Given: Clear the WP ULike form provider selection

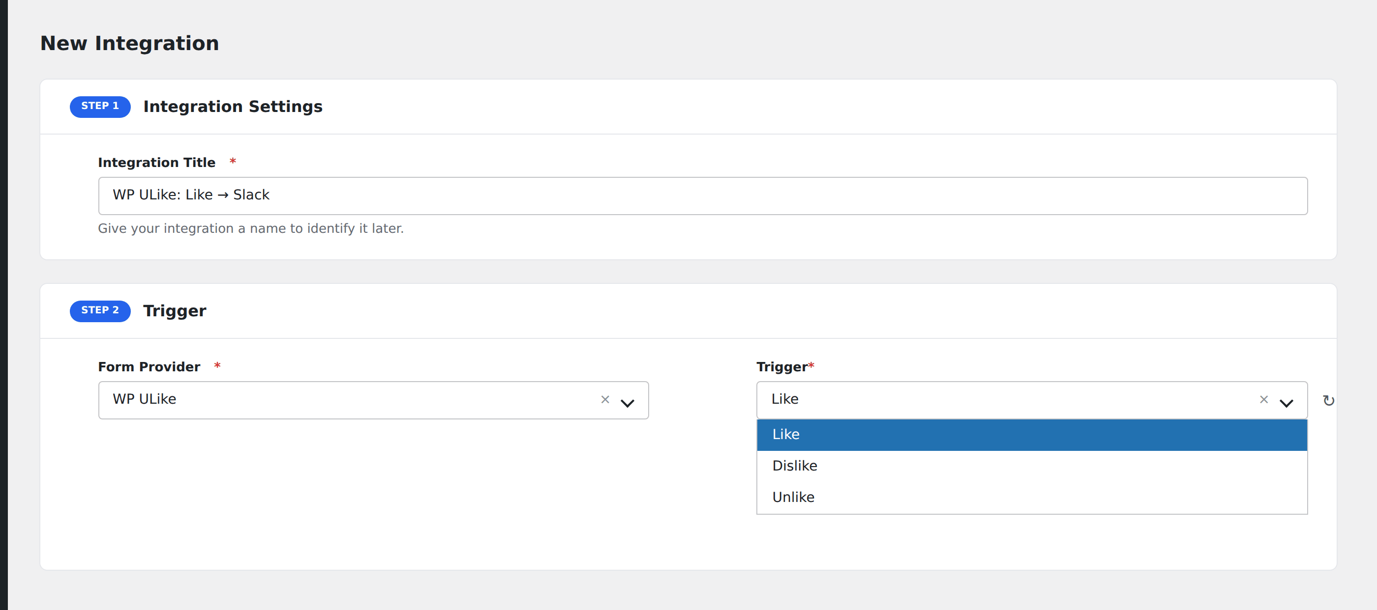Looking at the screenshot, I should point(604,399).
